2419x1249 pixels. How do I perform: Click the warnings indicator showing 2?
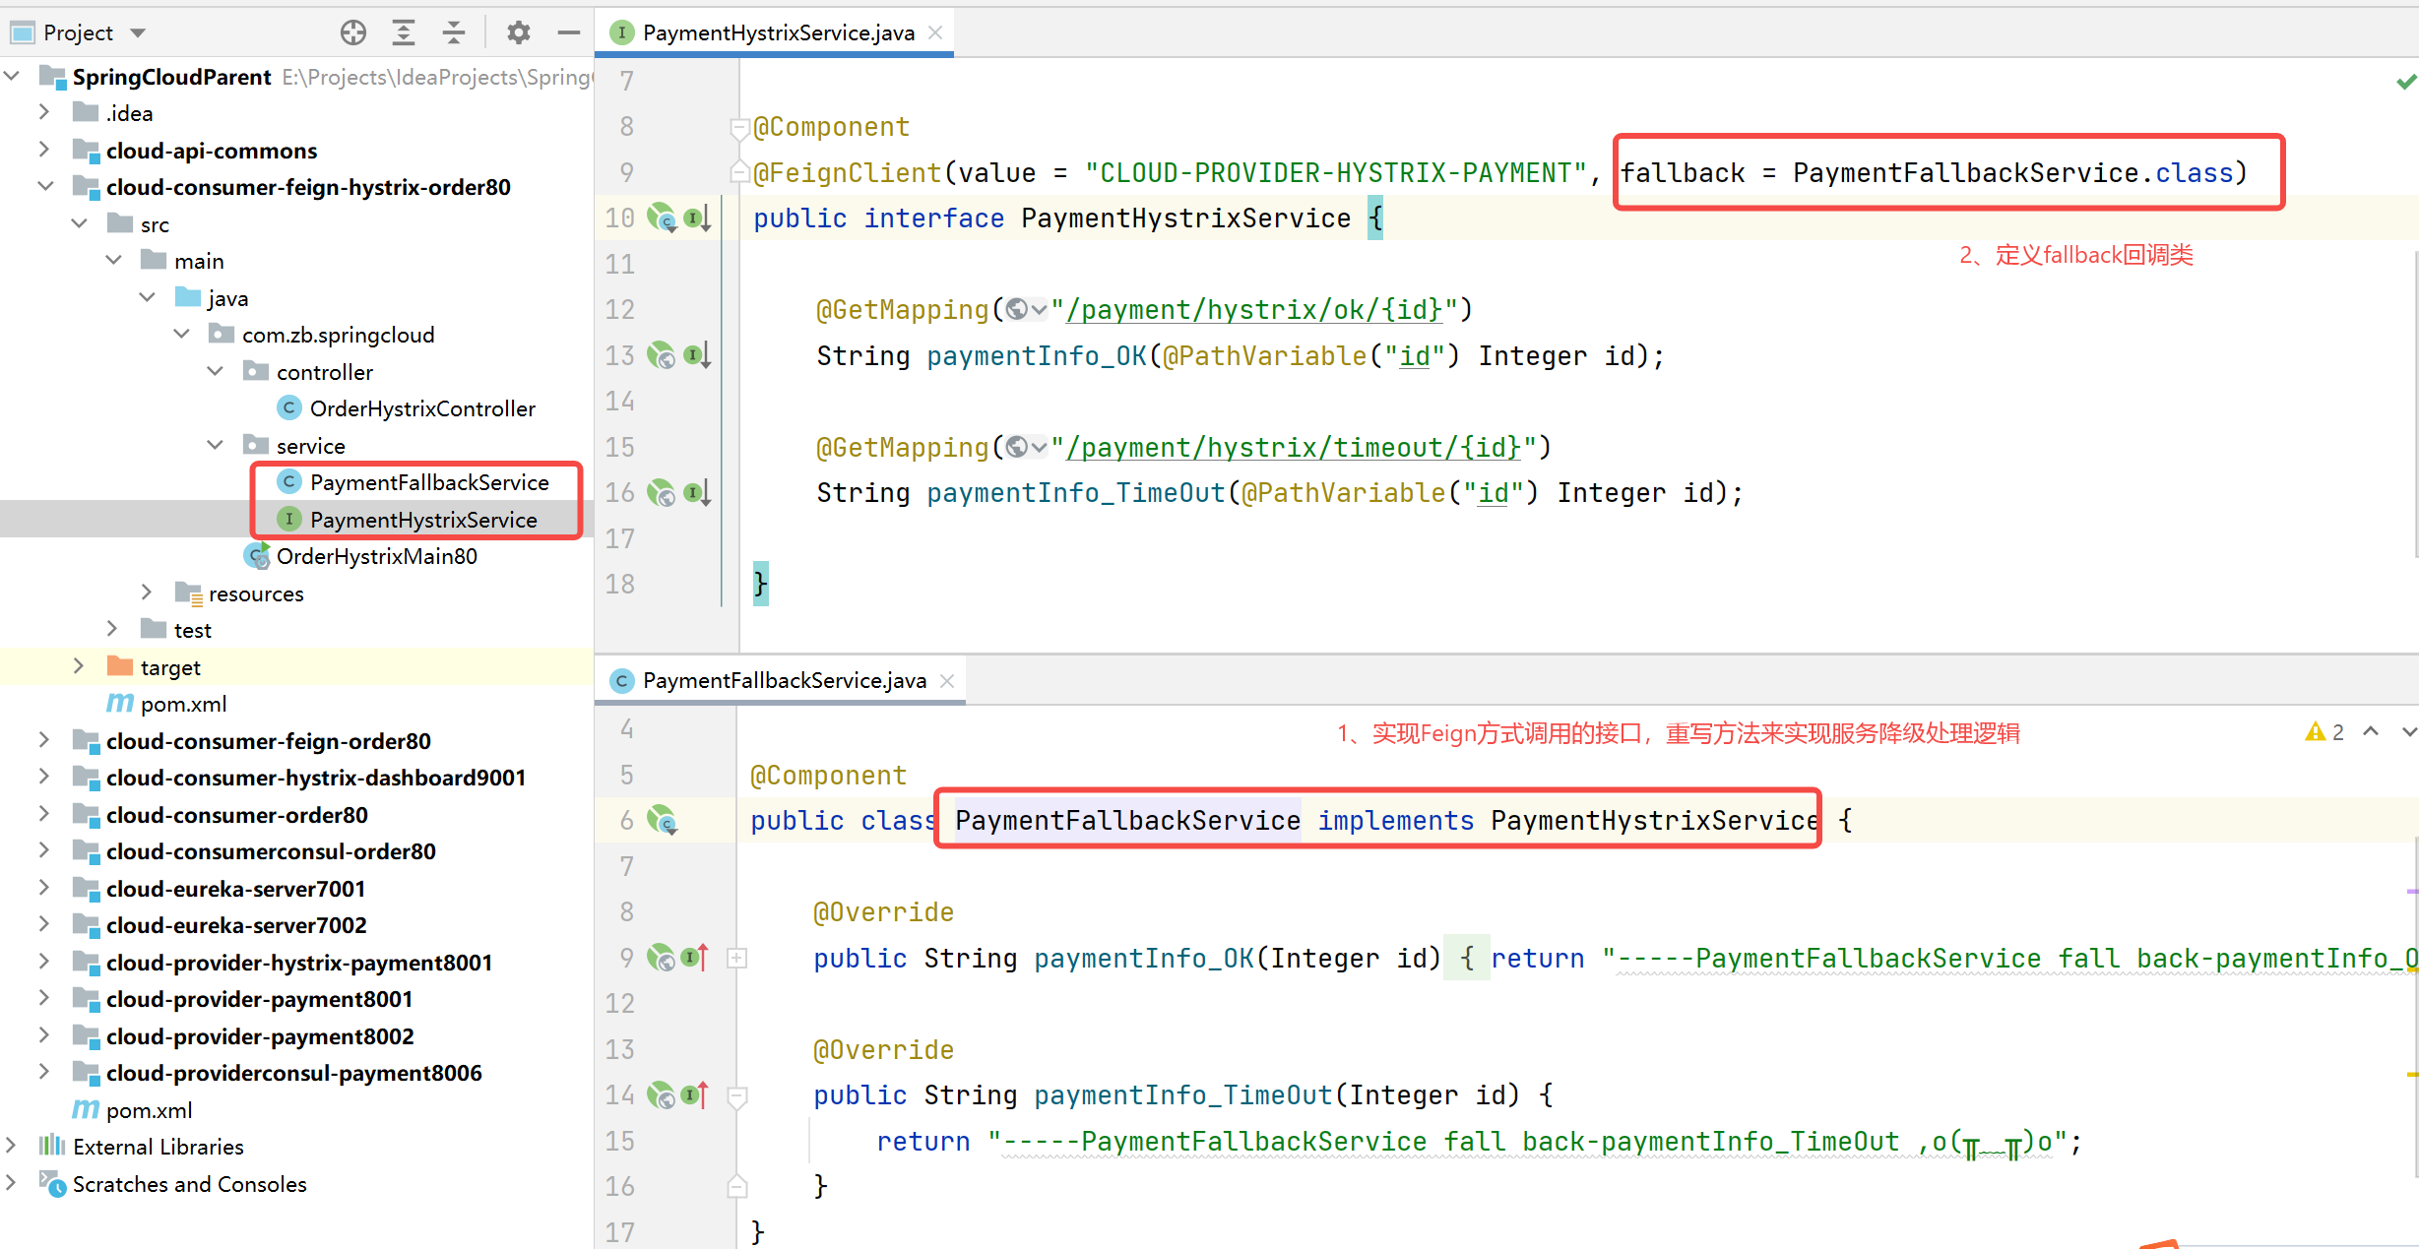pos(2325,732)
